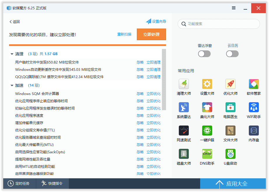Toggle the 雷达浮窗 switch

click(x=204, y=54)
